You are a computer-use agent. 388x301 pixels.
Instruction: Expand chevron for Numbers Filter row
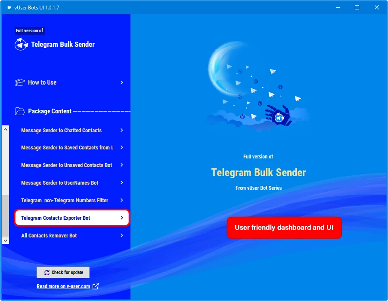tap(122, 200)
